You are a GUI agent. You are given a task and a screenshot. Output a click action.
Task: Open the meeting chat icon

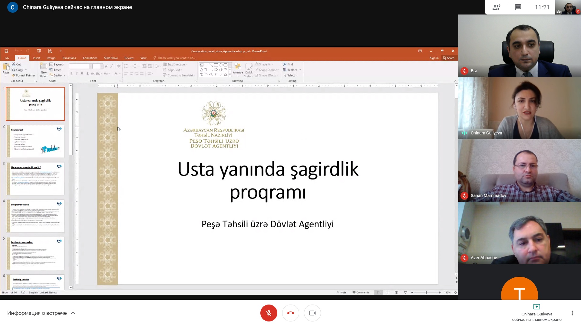tap(518, 7)
